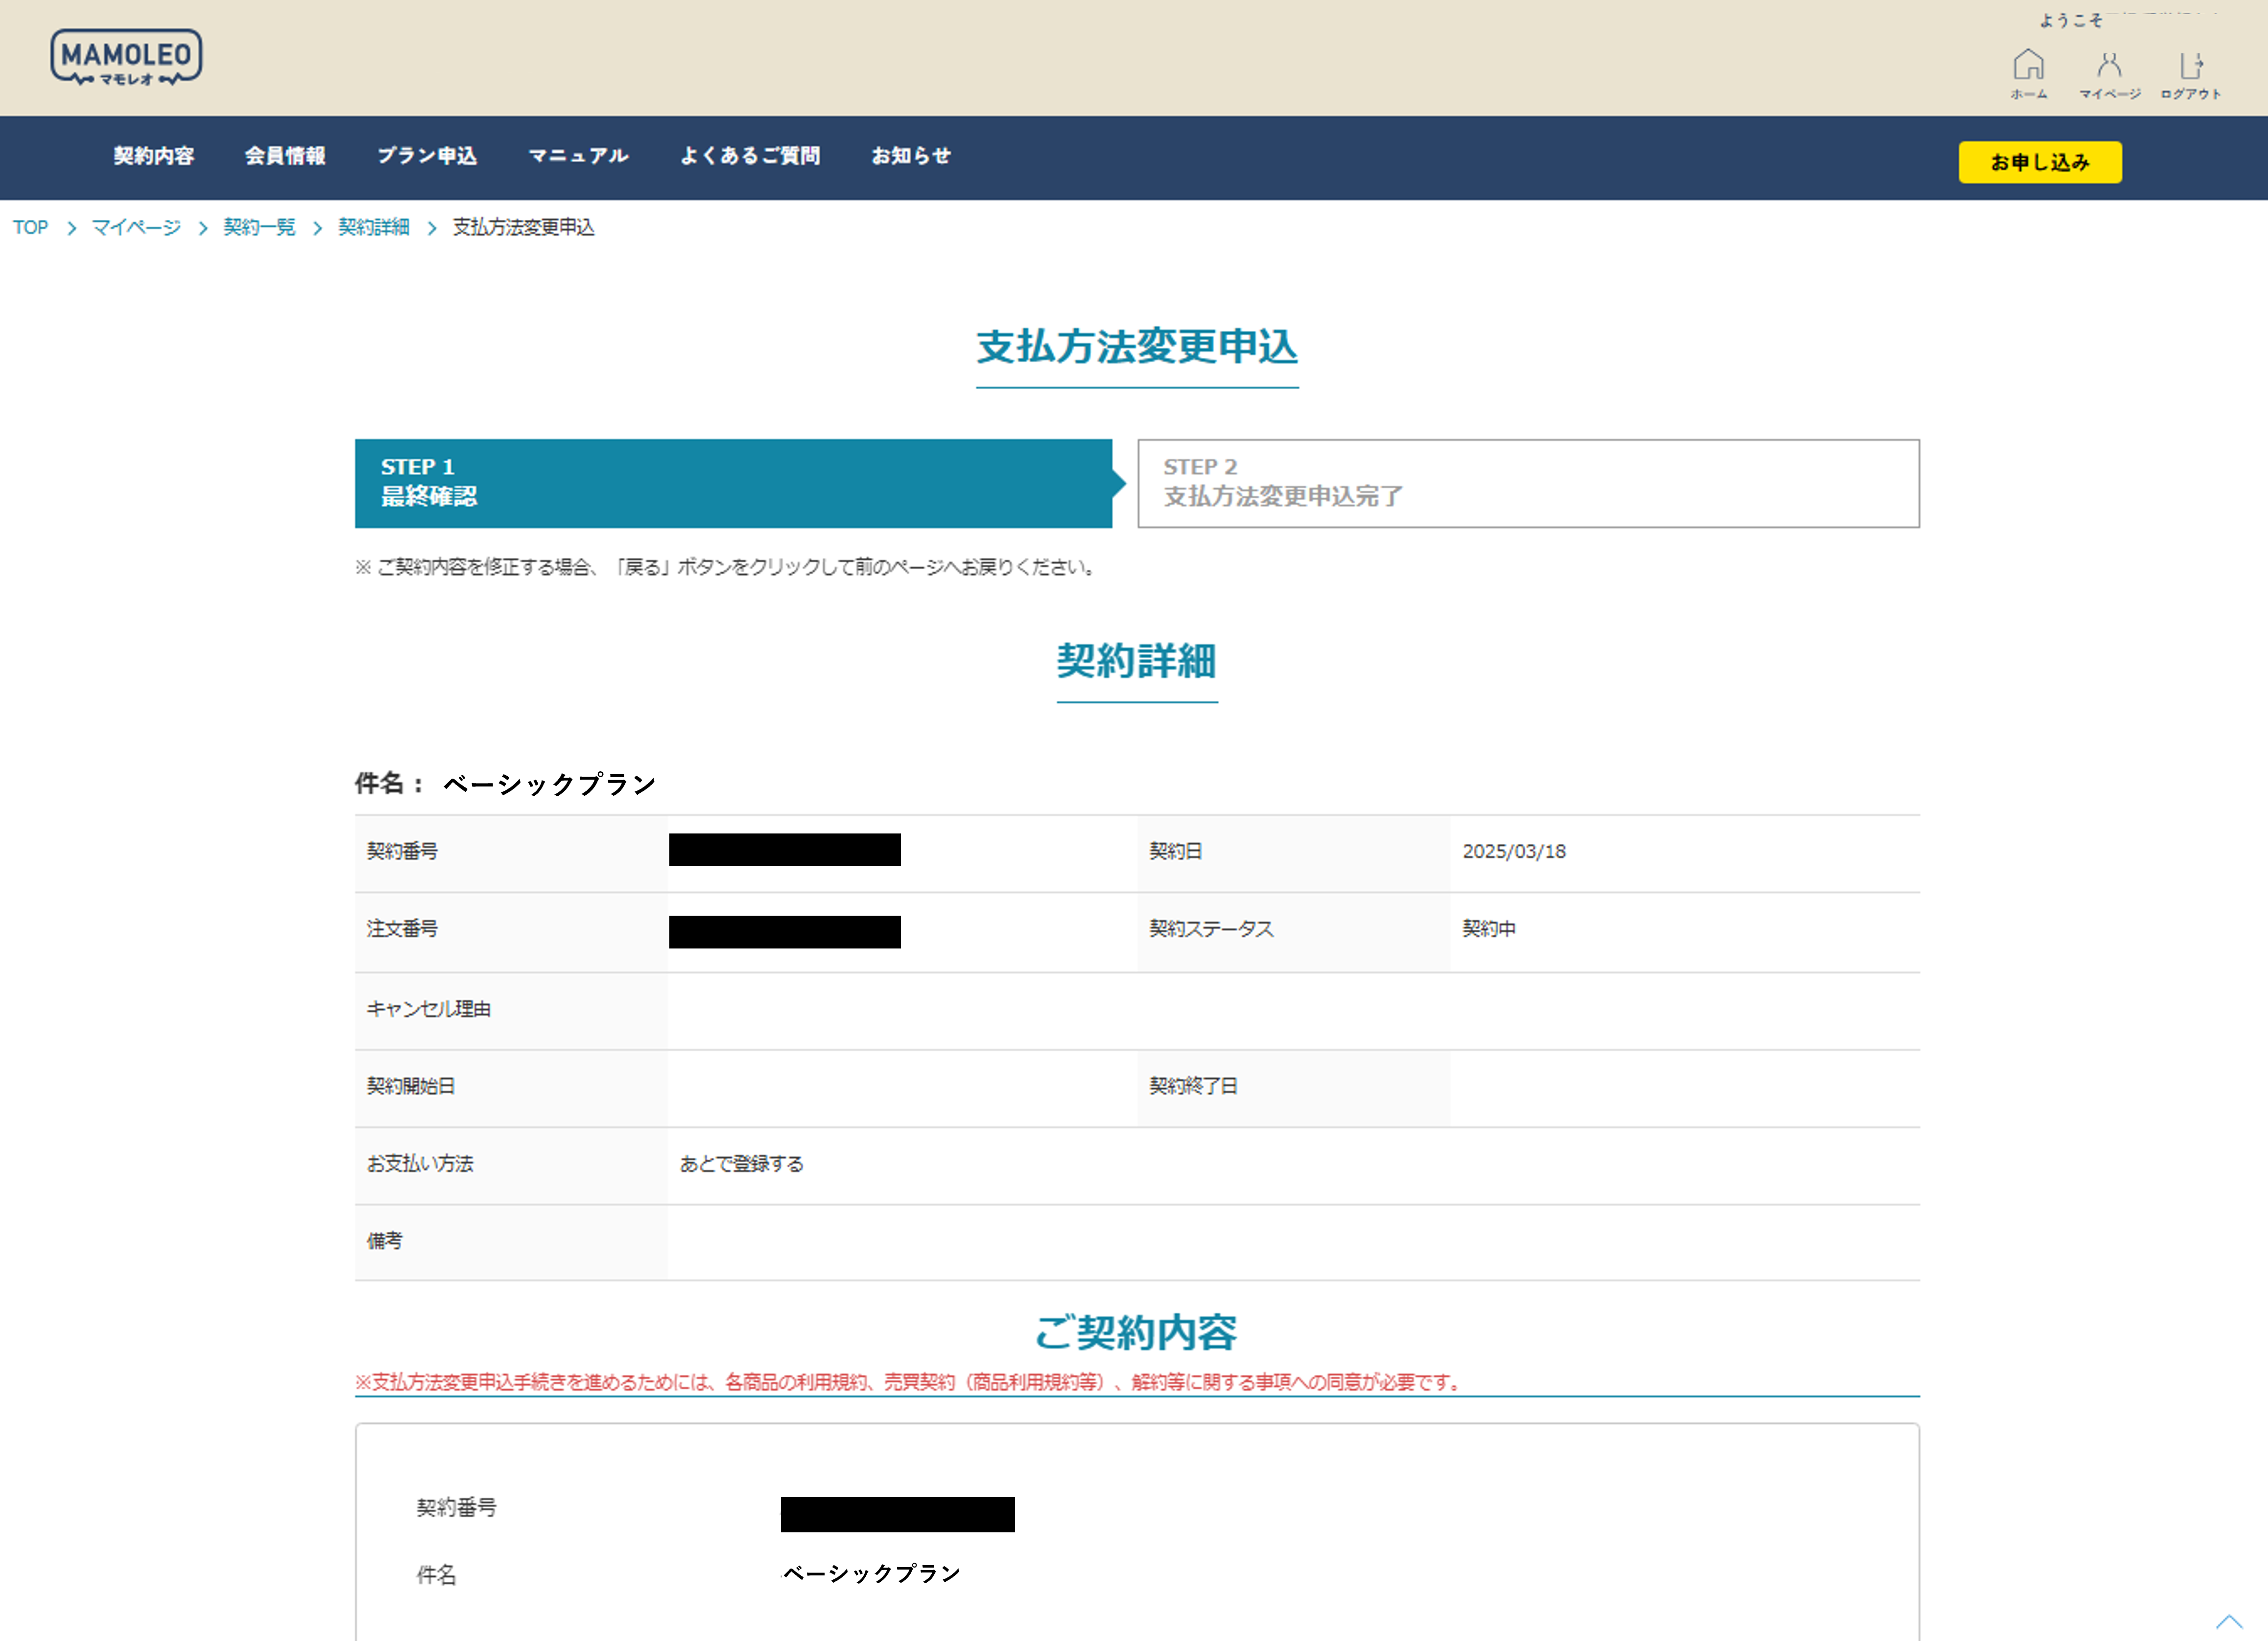Open the 会員情報 menu
2268x1641 pixels.
click(x=285, y=156)
